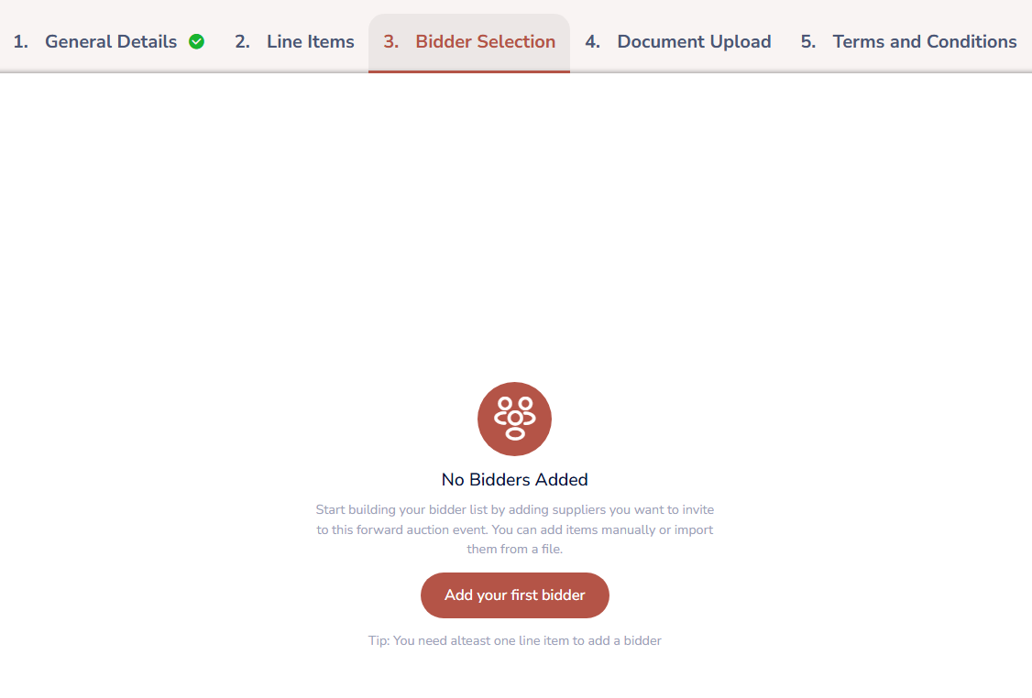Switch to the Line Items tab
Image resolution: width=1032 pixels, height=698 pixels.
point(294,41)
